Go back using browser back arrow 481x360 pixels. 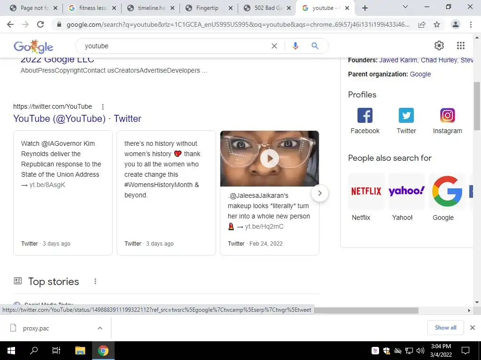pos(10,24)
